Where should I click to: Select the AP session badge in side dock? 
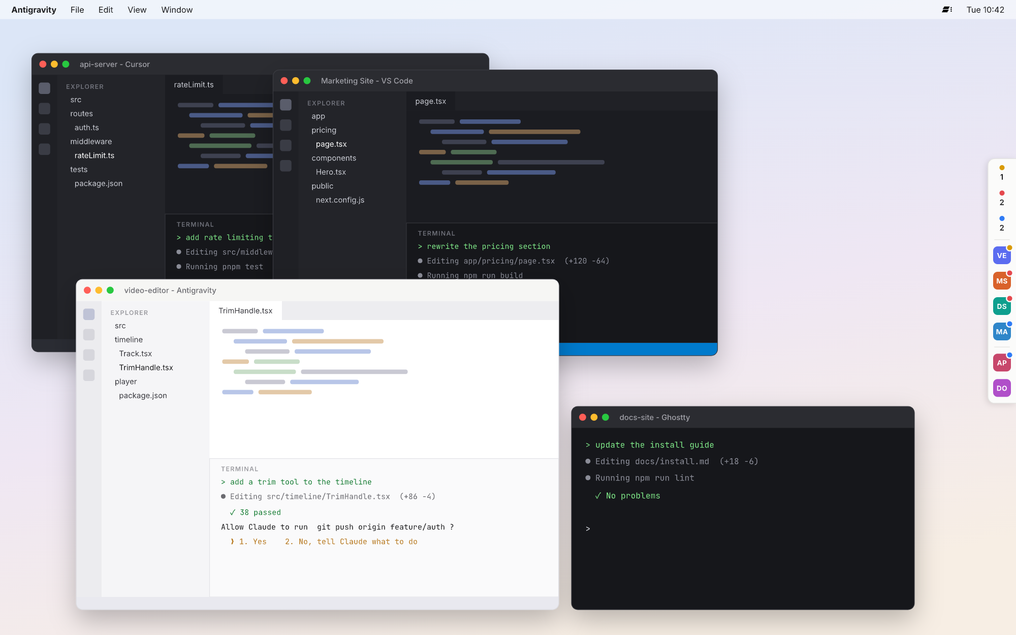click(1001, 363)
